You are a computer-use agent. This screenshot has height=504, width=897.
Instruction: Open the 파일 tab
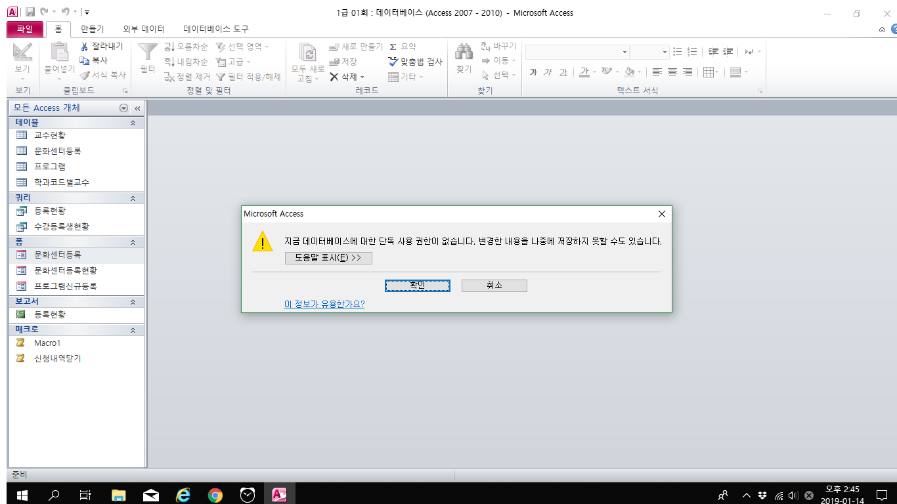click(x=25, y=29)
